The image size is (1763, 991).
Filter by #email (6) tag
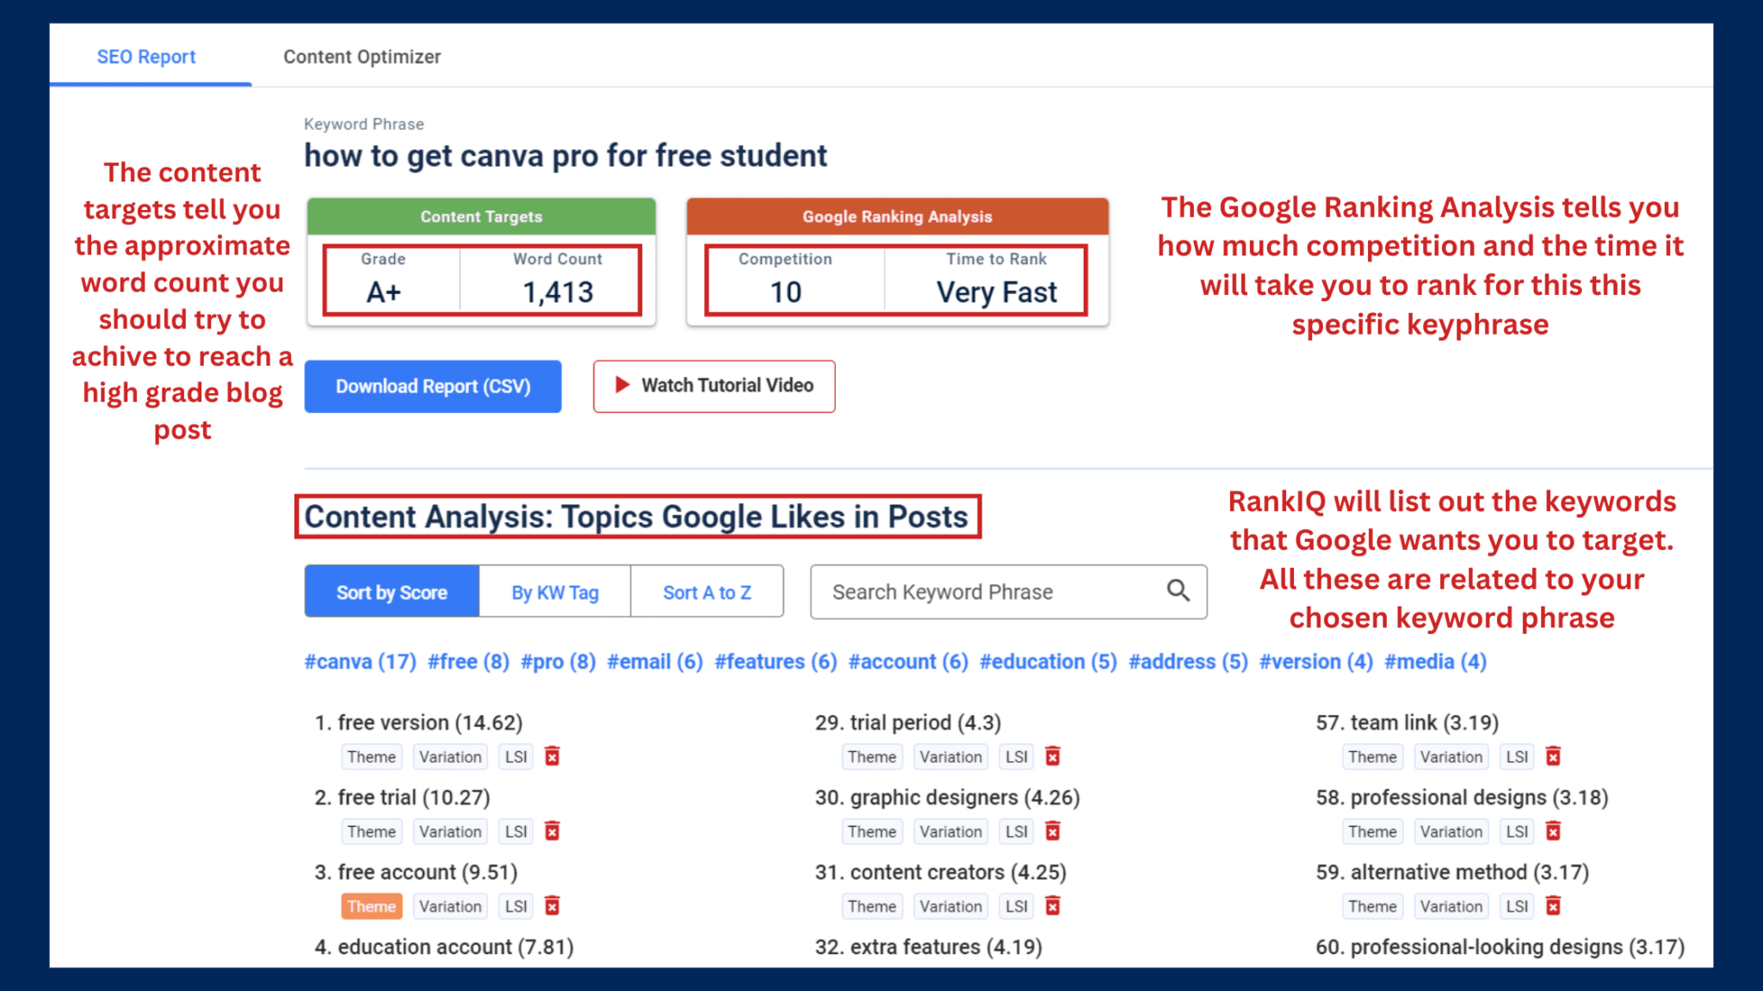pos(655,662)
